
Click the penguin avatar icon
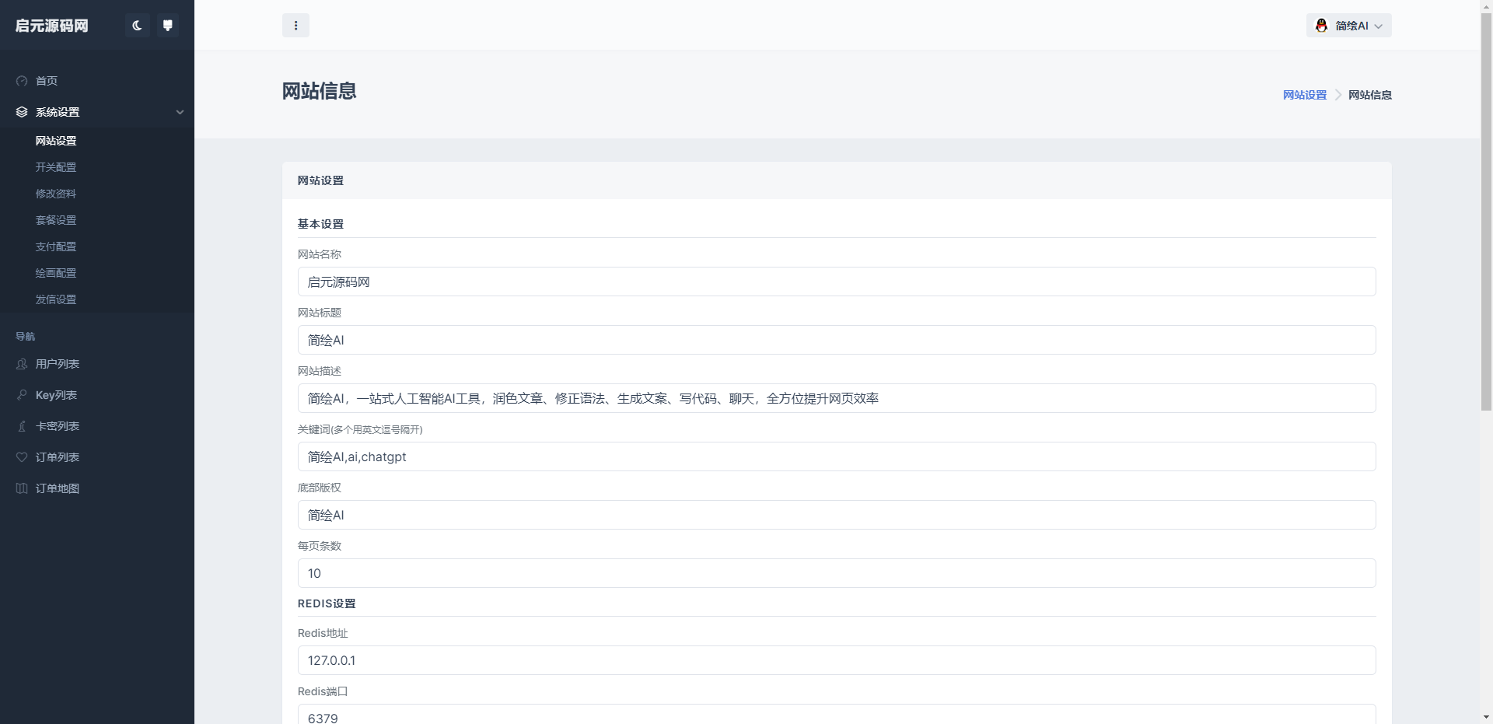(x=1321, y=26)
